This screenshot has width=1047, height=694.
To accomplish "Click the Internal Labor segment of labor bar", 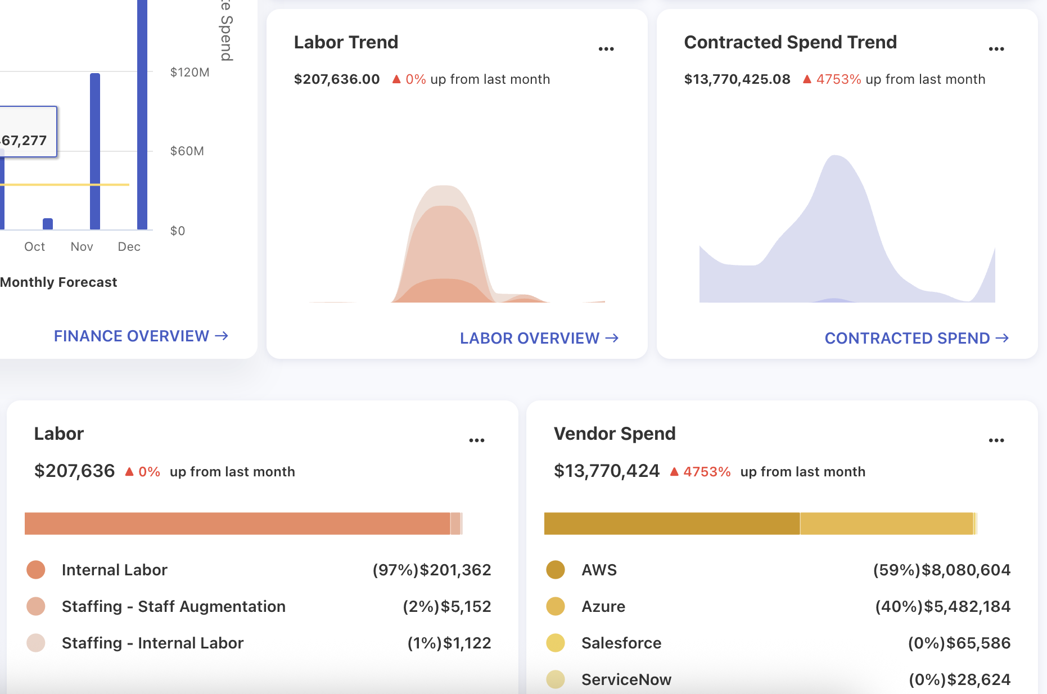I will click(237, 524).
